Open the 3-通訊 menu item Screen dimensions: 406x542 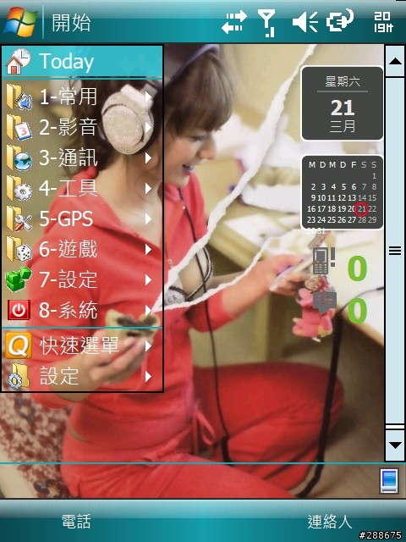pyautogui.click(x=82, y=158)
